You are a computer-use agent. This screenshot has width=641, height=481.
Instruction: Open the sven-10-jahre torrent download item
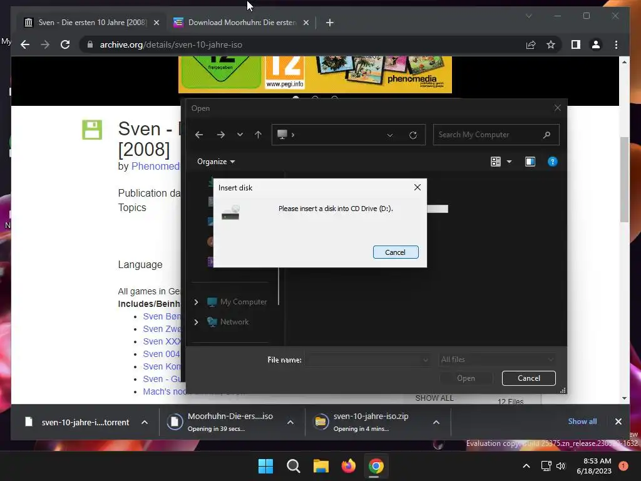tap(77, 422)
